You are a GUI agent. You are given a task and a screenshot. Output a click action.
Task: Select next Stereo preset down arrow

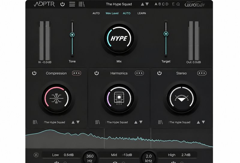[x=203, y=122]
